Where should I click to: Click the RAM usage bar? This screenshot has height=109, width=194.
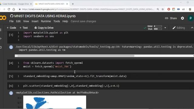[158, 26]
